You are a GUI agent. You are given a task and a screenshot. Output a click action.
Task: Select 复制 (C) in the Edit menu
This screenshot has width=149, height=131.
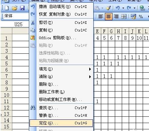tap(61, 30)
